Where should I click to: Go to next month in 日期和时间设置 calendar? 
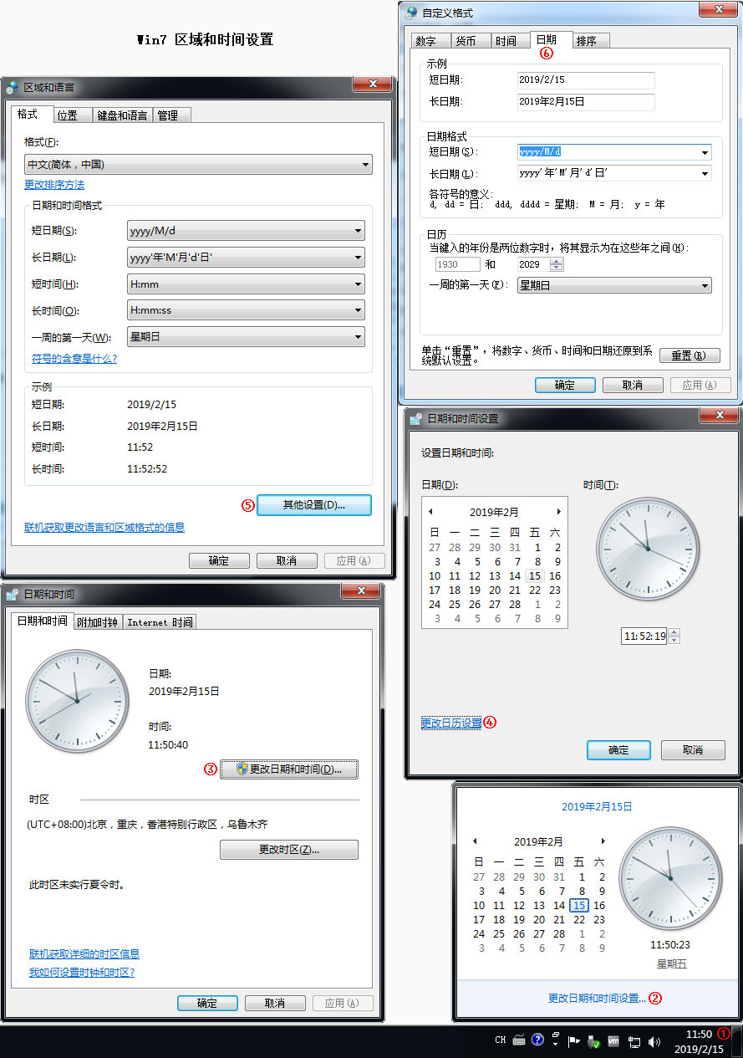[x=558, y=512]
